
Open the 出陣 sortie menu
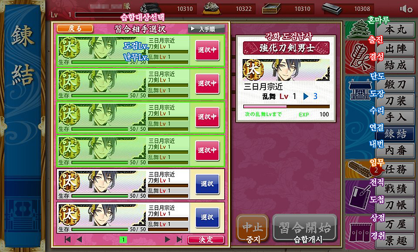pyautogui.click(x=395, y=49)
